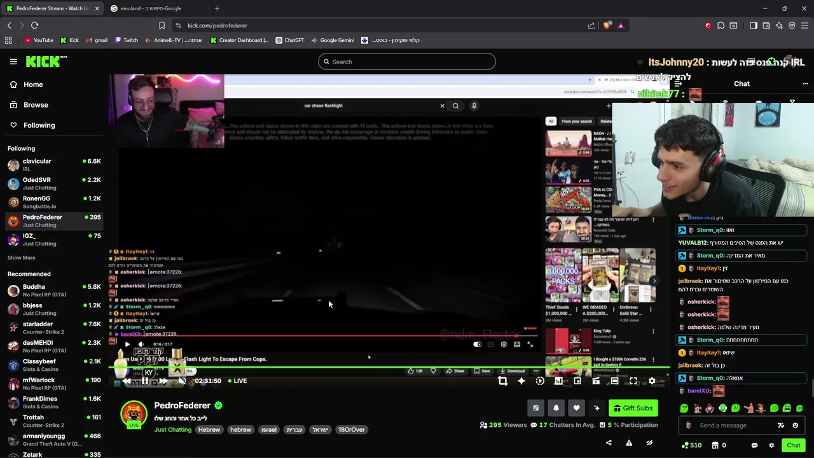Toggle the crossed-eye hide icon below stream
The height and width of the screenshot is (458, 814).
pyautogui.click(x=649, y=443)
